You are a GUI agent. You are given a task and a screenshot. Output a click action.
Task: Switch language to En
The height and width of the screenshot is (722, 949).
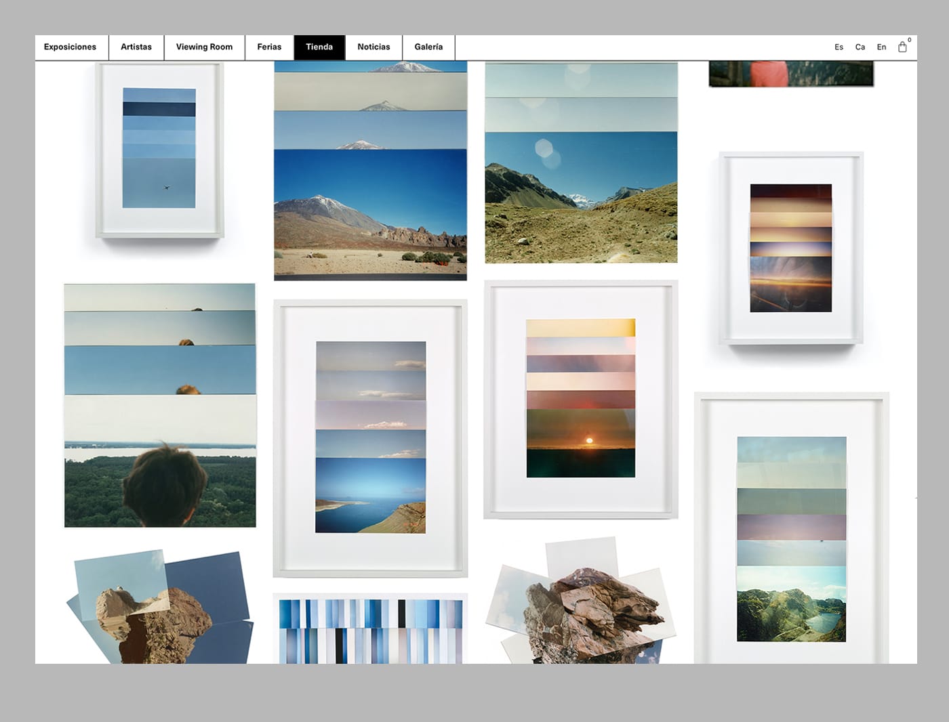pyautogui.click(x=881, y=47)
